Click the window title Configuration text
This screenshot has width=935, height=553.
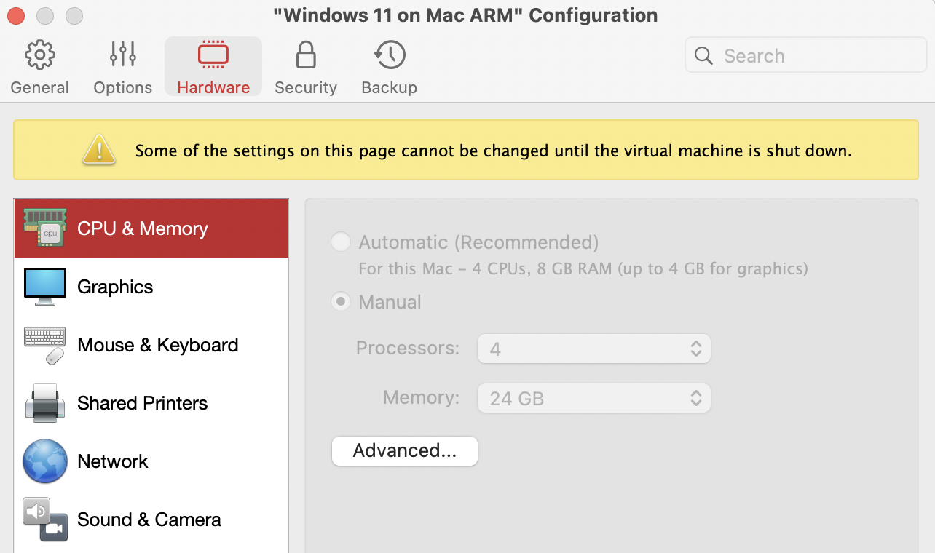point(465,15)
